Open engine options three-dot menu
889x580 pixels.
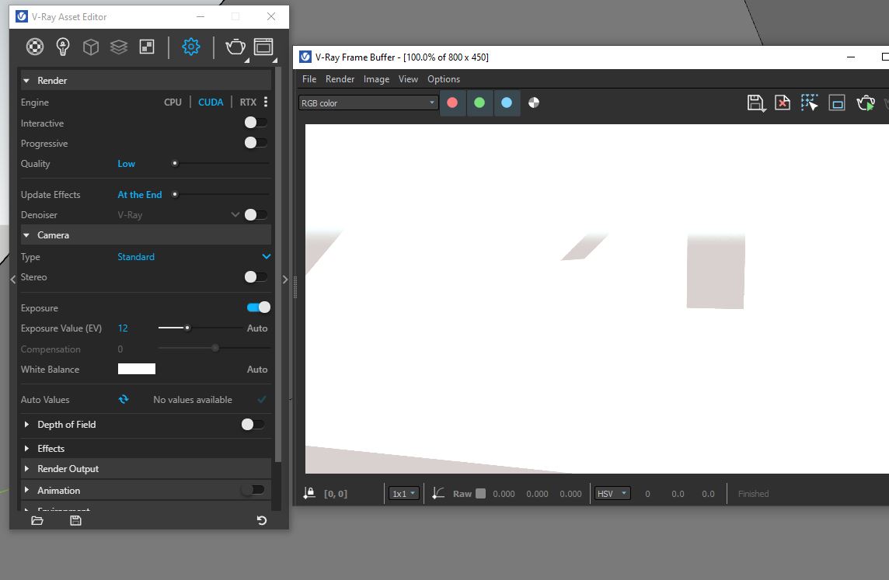(x=266, y=102)
